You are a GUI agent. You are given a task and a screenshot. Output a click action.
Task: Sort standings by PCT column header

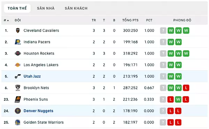pyautogui.click(x=149, y=20)
